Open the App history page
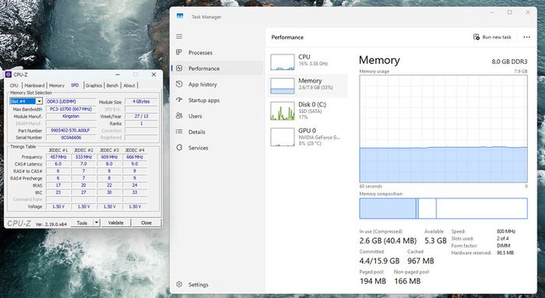This screenshot has width=545, height=298. 202,84
